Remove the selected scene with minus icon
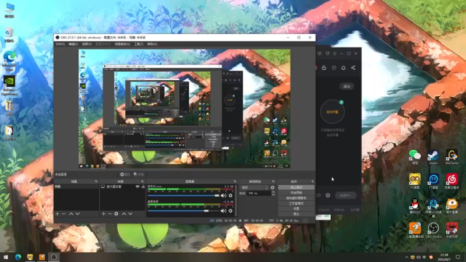This screenshot has width=466, height=262. pyautogui.click(x=63, y=214)
